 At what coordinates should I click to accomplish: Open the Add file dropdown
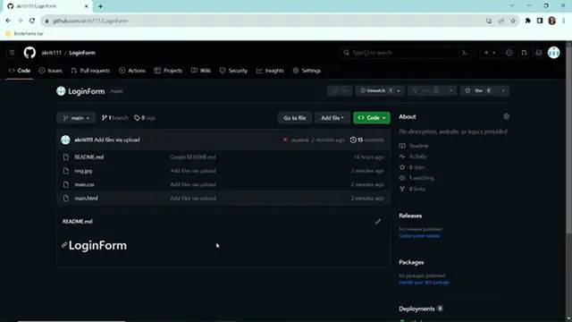click(332, 118)
